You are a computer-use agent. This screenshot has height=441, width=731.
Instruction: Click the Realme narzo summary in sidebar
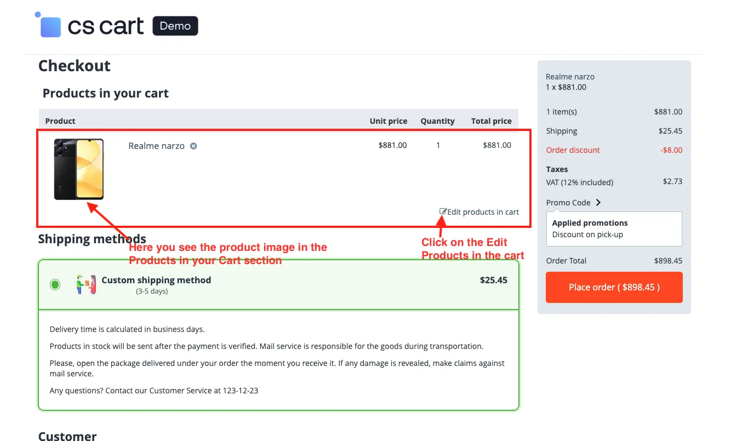coord(570,82)
